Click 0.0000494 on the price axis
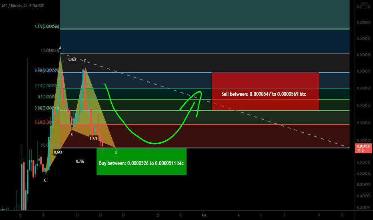 364,207
